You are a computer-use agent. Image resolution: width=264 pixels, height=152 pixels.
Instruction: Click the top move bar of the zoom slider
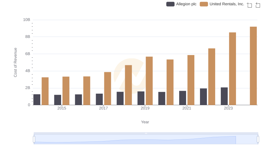coord(146,133)
